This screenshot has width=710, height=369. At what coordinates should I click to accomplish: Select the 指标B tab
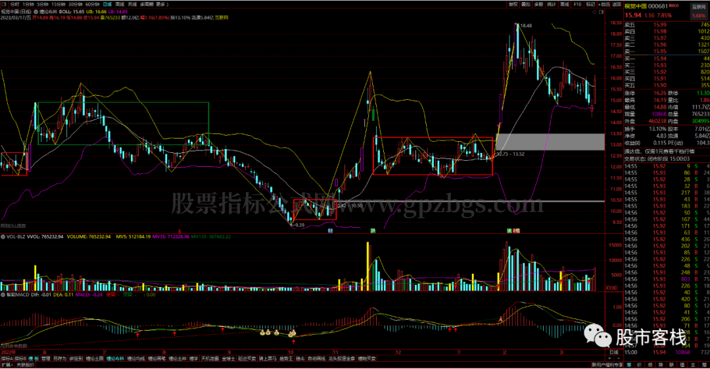20,358
